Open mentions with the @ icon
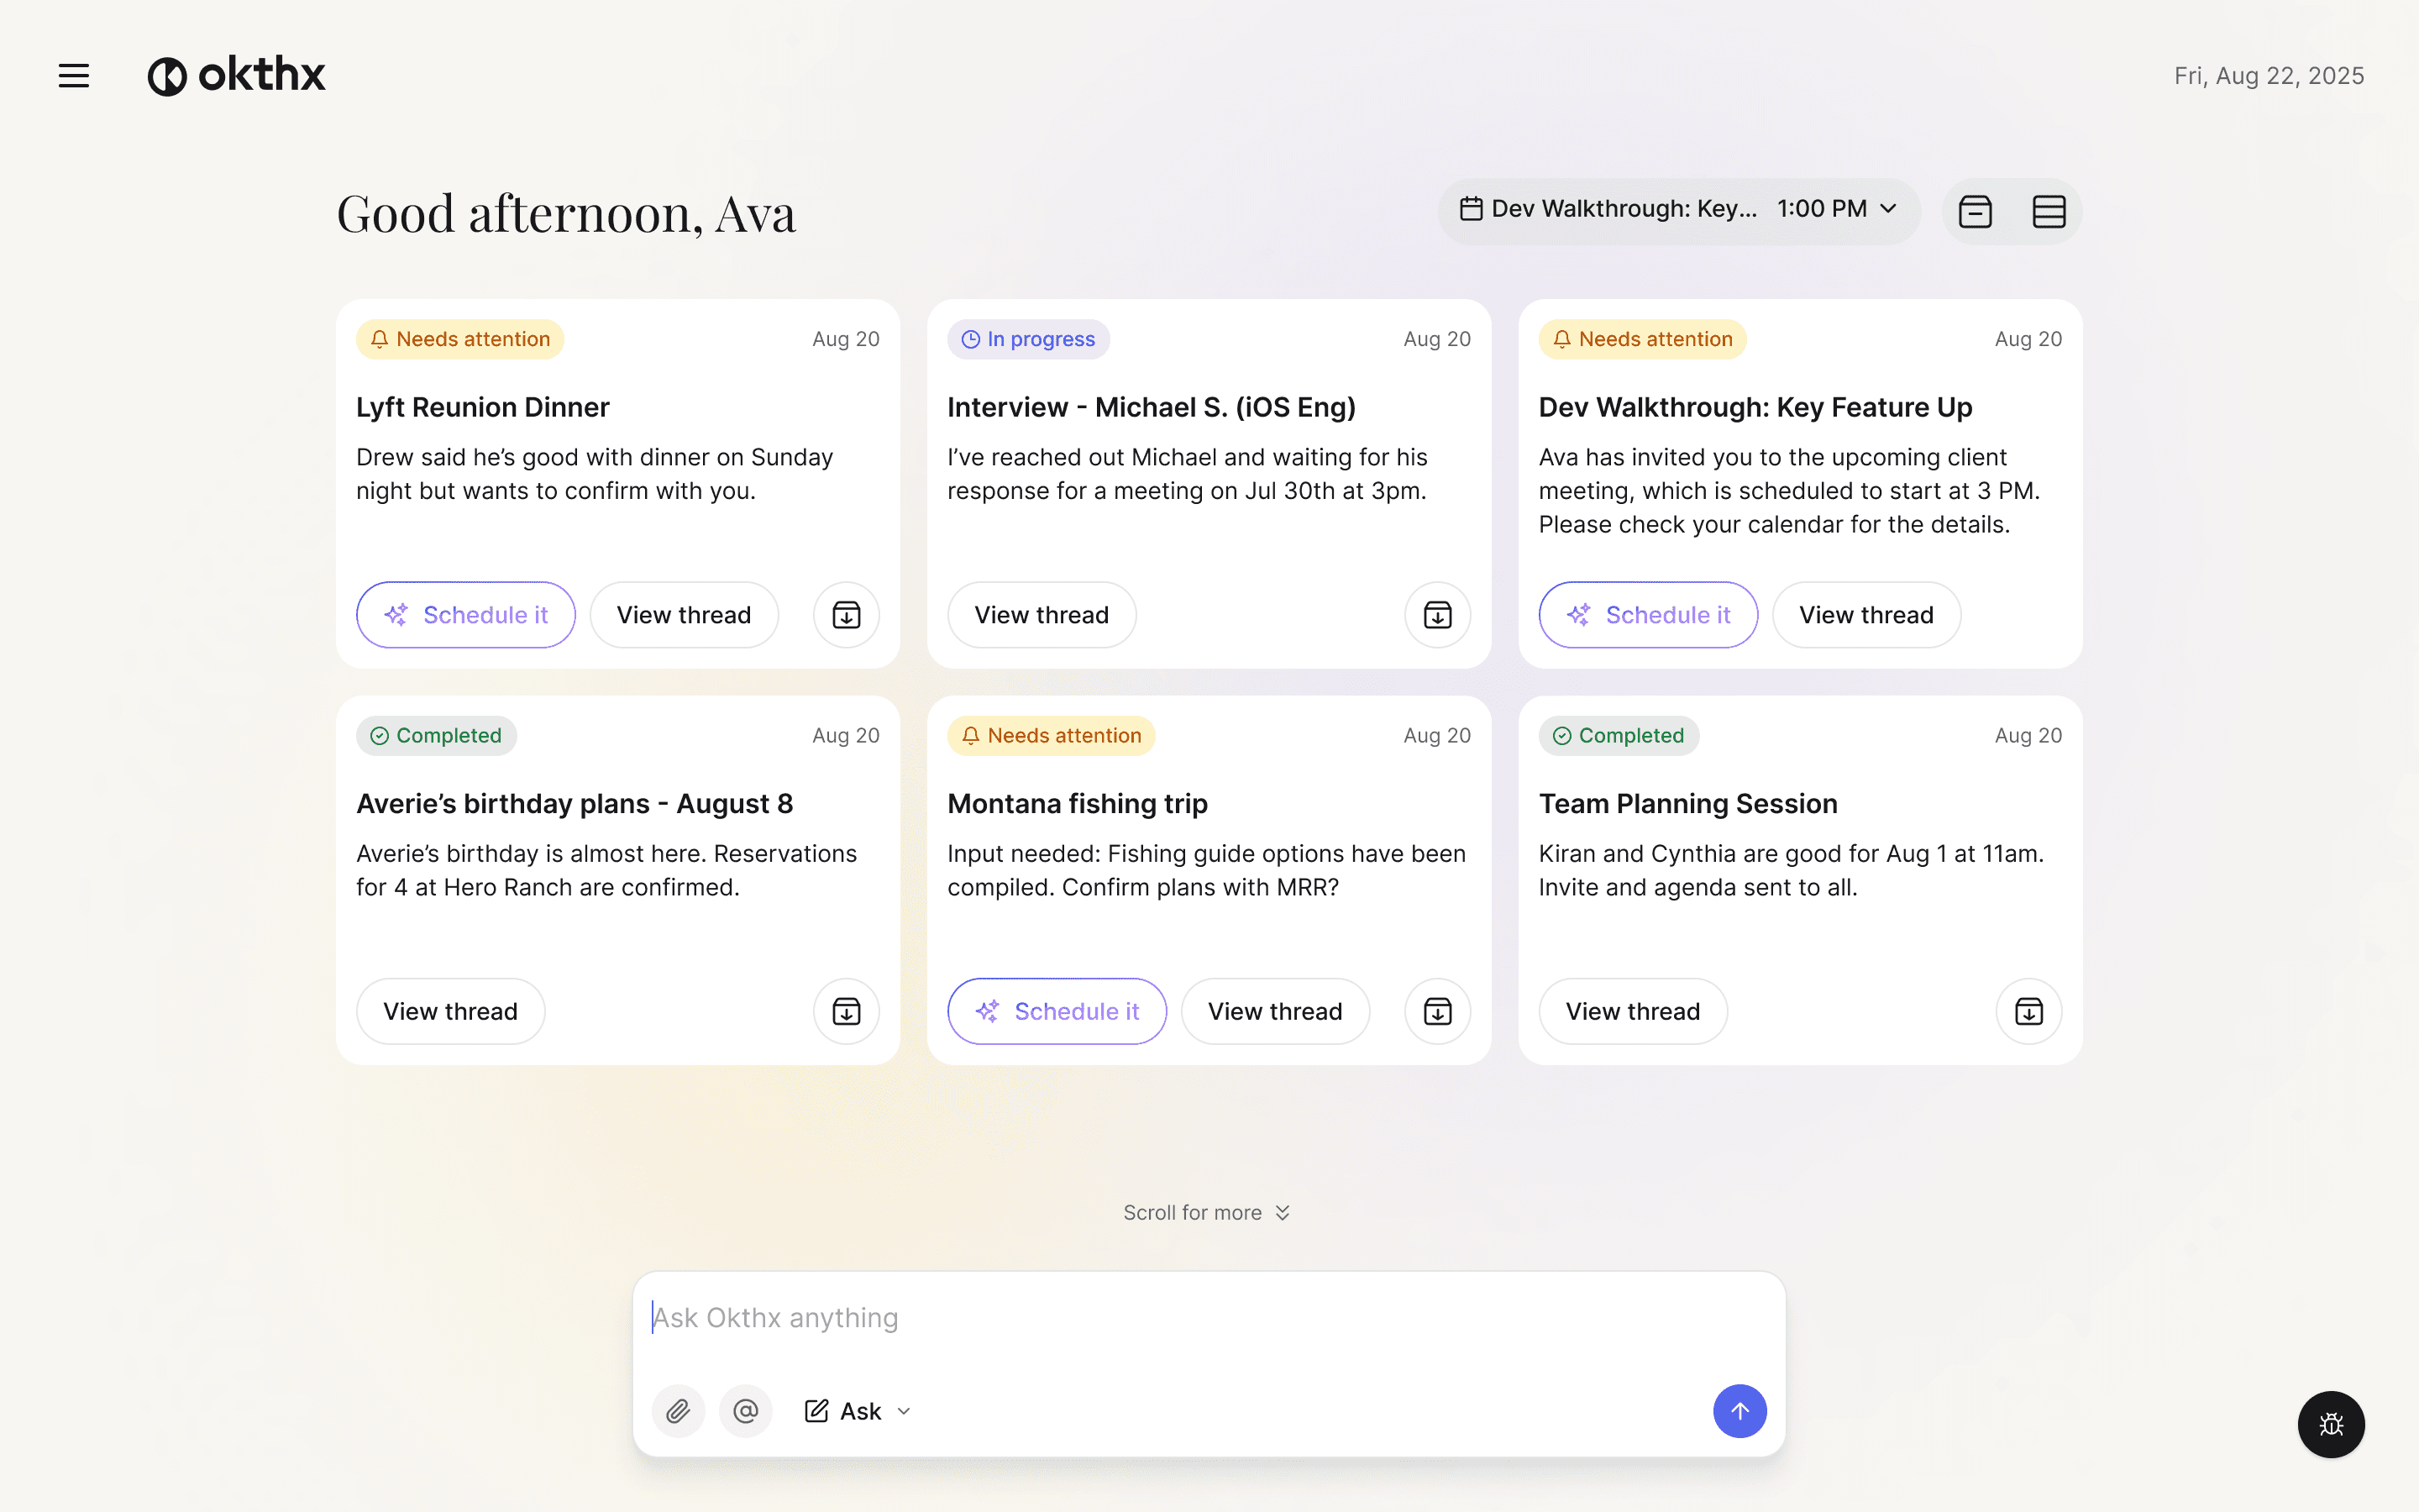2419x1512 pixels. point(745,1410)
